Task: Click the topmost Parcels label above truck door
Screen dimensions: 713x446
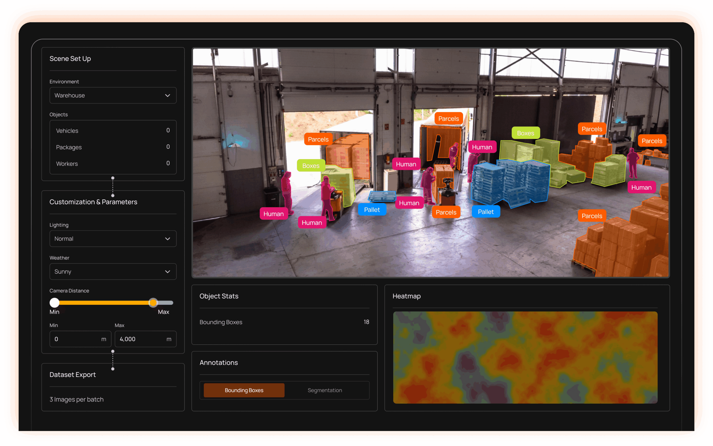Action: [448, 119]
